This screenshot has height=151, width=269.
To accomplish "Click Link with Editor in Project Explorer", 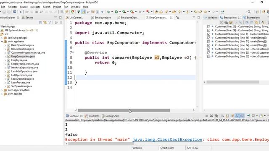I will pos(45,22).
